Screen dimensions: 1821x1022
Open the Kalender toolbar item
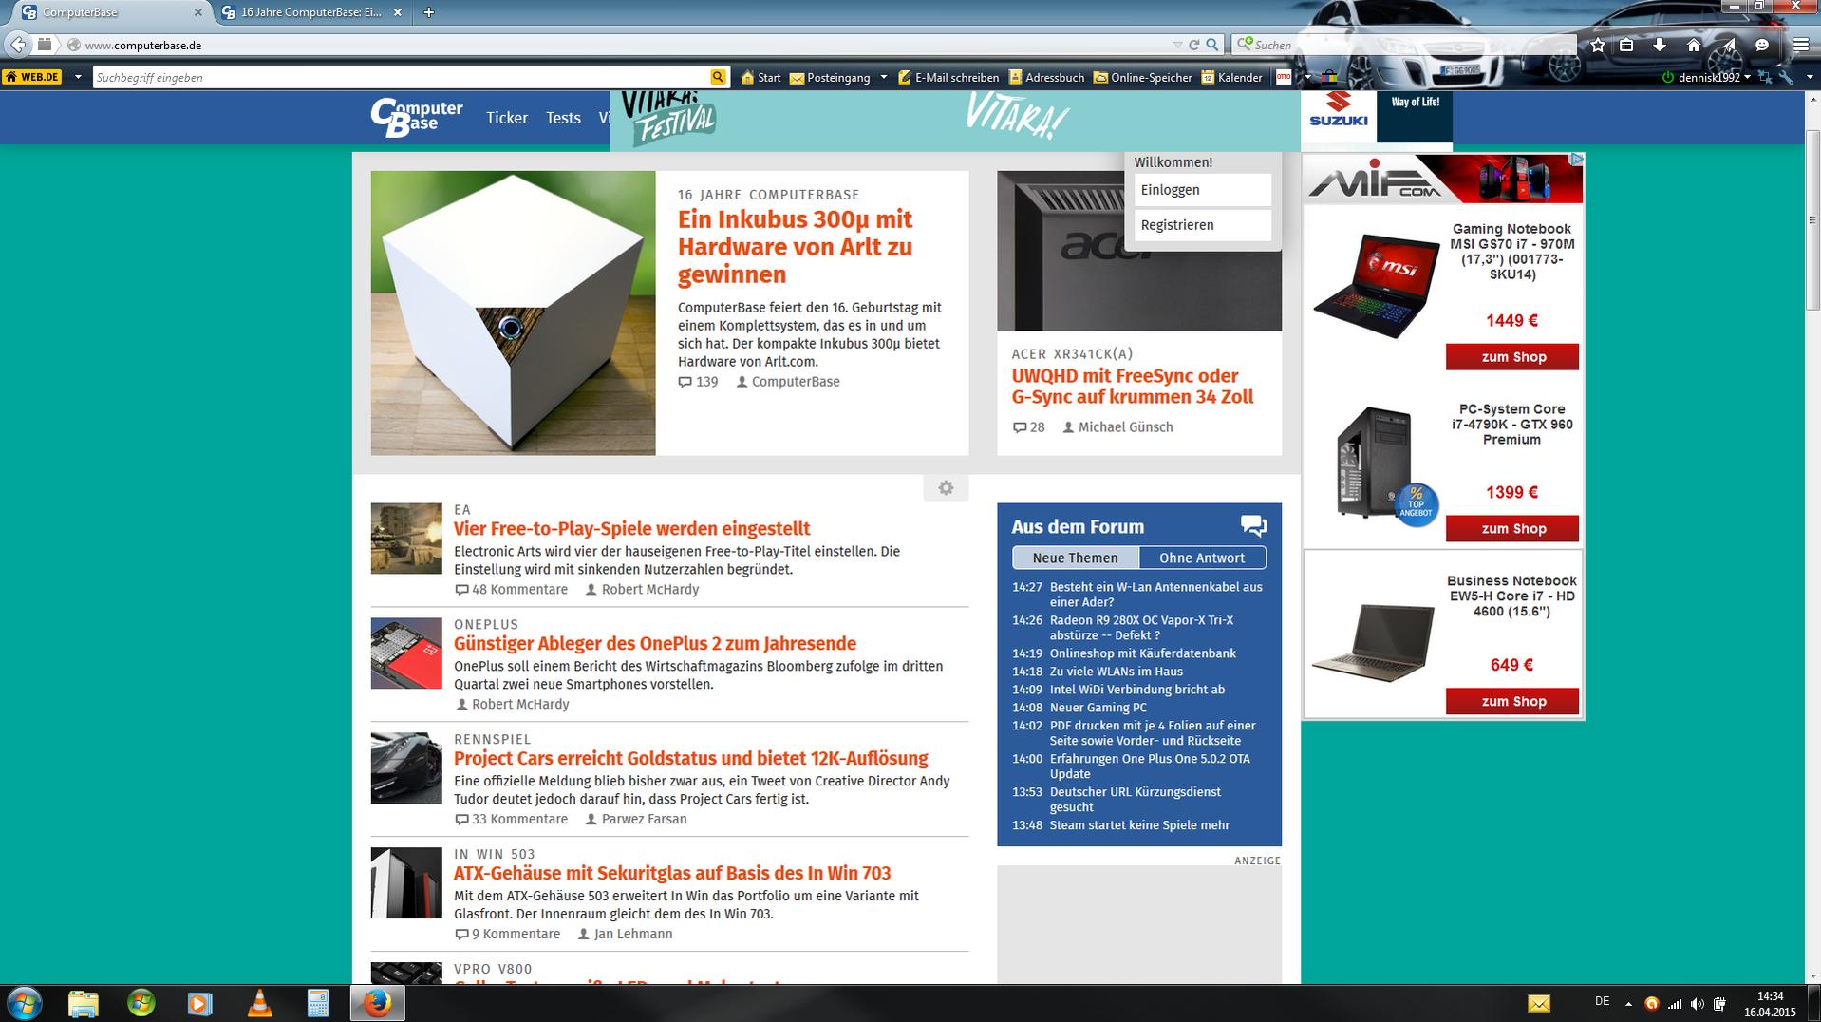[1231, 77]
